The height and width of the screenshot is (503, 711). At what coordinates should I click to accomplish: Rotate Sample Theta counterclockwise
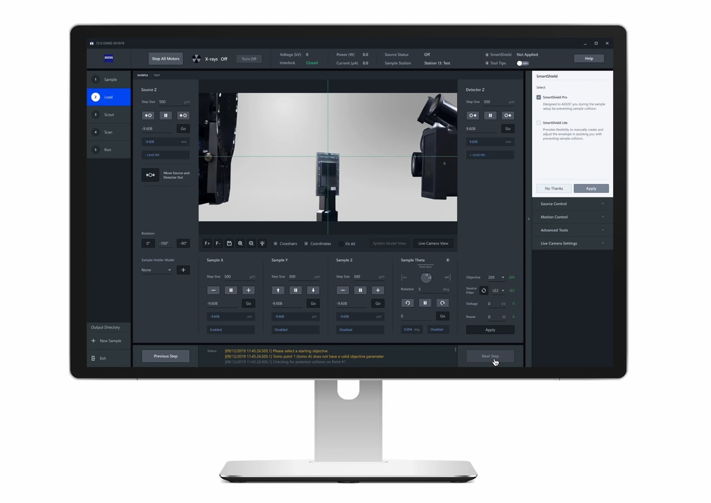click(x=407, y=303)
